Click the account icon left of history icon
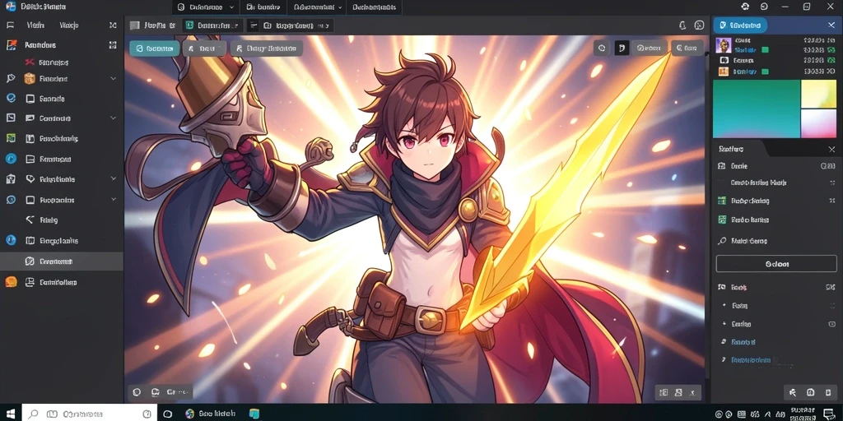The height and width of the screenshot is (421, 843). pyautogui.click(x=744, y=7)
